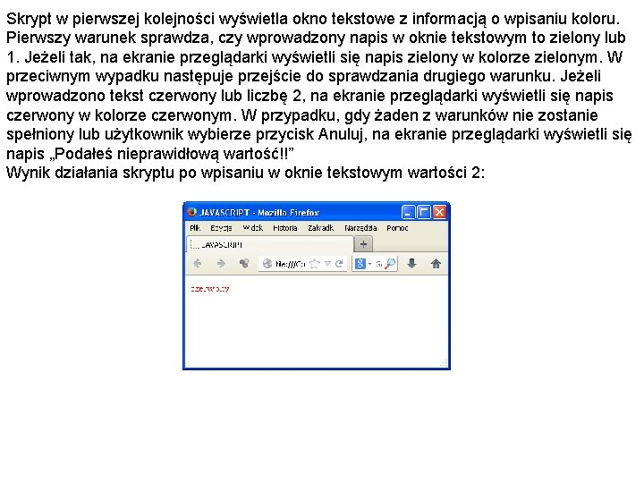The height and width of the screenshot is (483, 644).
Task: Select the JAVASCRIPT browser tab
Action: point(270,244)
